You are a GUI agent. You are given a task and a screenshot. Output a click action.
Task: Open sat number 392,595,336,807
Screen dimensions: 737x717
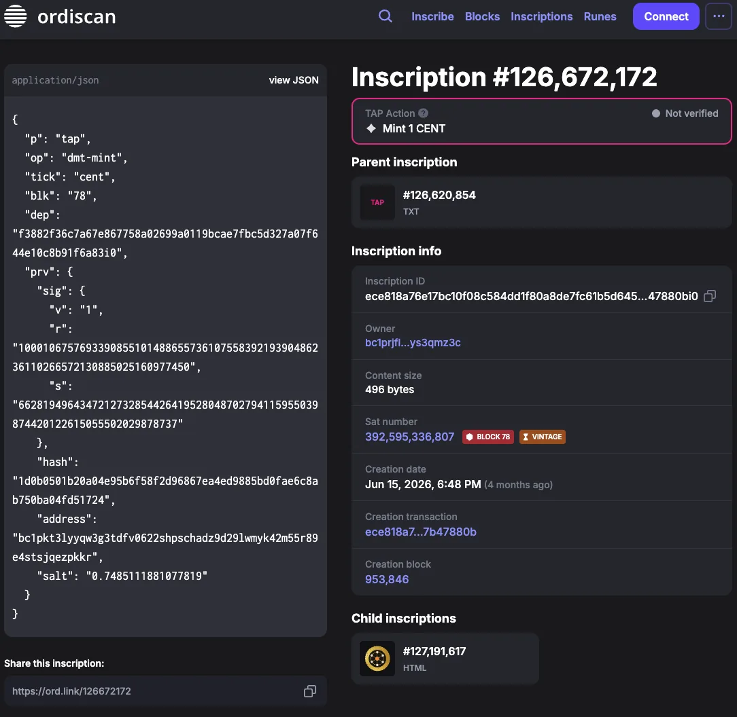409,437
